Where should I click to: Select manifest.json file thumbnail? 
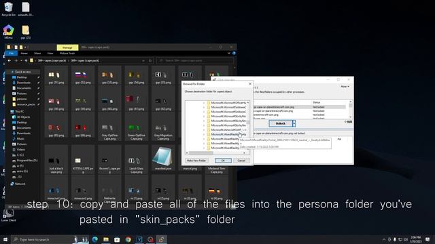163,159
